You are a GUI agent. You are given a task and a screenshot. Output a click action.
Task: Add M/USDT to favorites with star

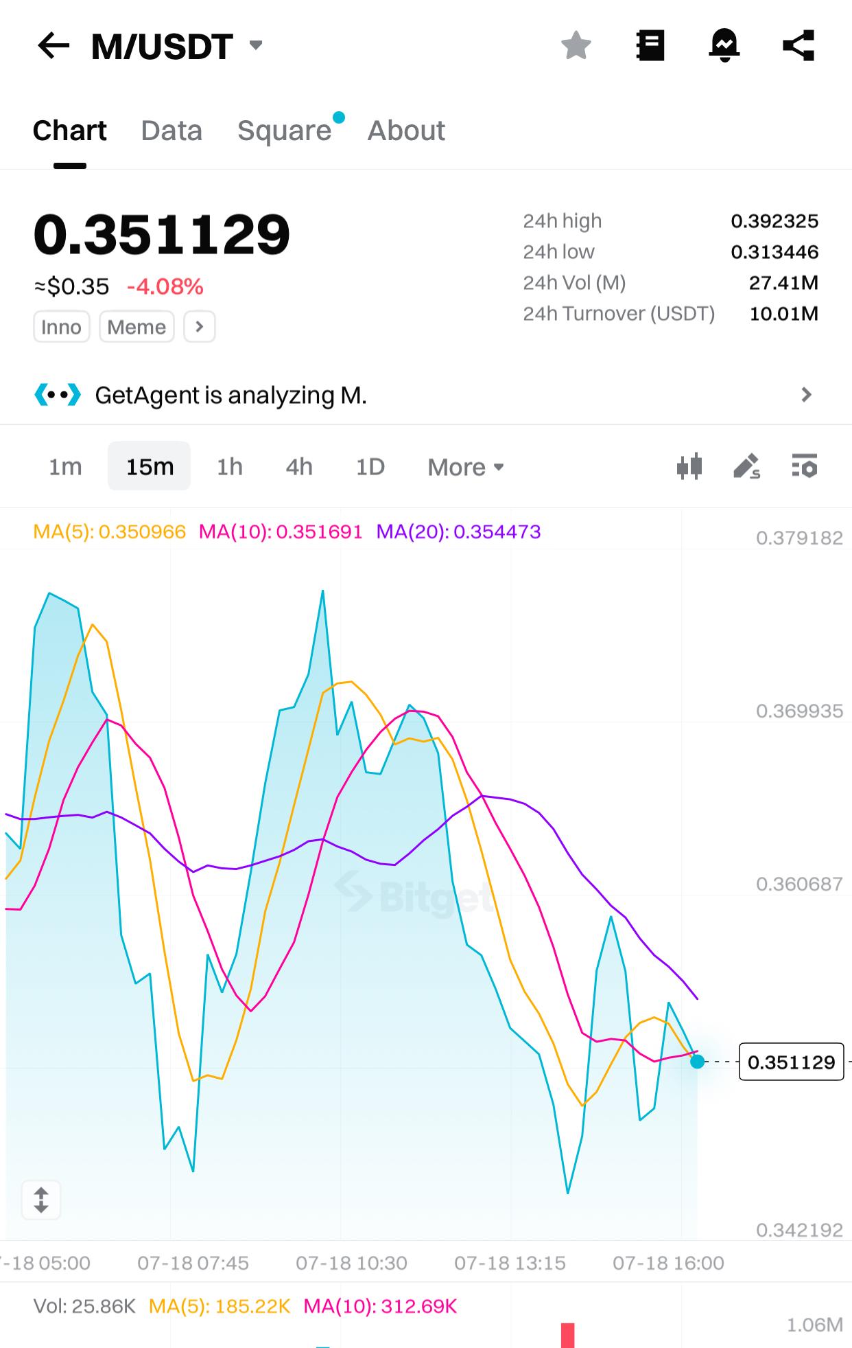click(576, 46)
